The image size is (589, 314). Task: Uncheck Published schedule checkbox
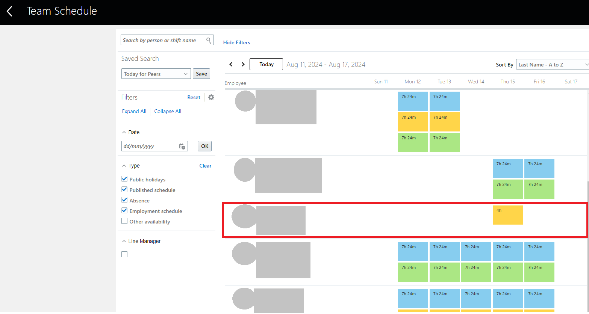click(124, 189)
